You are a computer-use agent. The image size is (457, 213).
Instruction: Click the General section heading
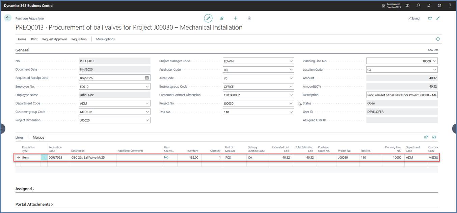pyautogui.click(x=22, y=50)
